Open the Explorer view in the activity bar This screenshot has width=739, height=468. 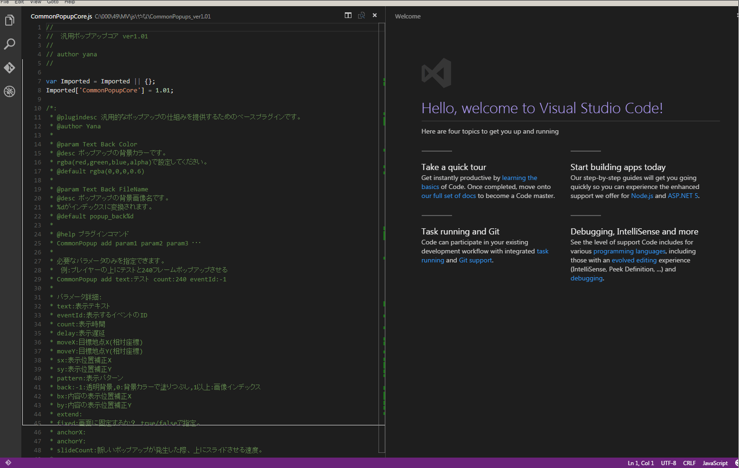(x=9, y=20)
